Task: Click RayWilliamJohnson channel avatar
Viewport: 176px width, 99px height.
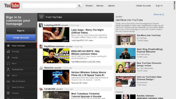Action: (41, 46)
